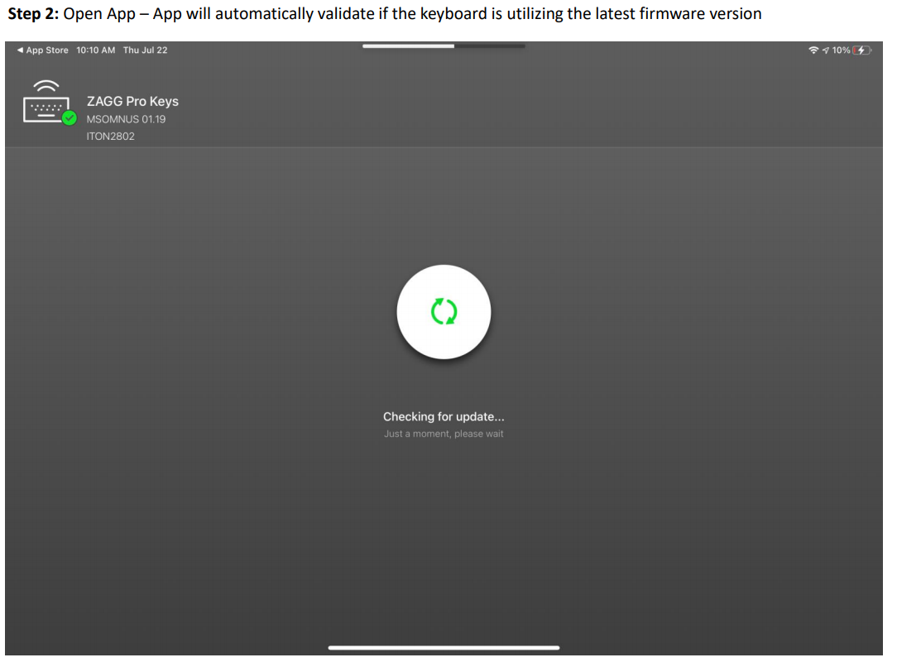Tap the location arrow status icon
The image size is (897, 667).
coord(826,50)
